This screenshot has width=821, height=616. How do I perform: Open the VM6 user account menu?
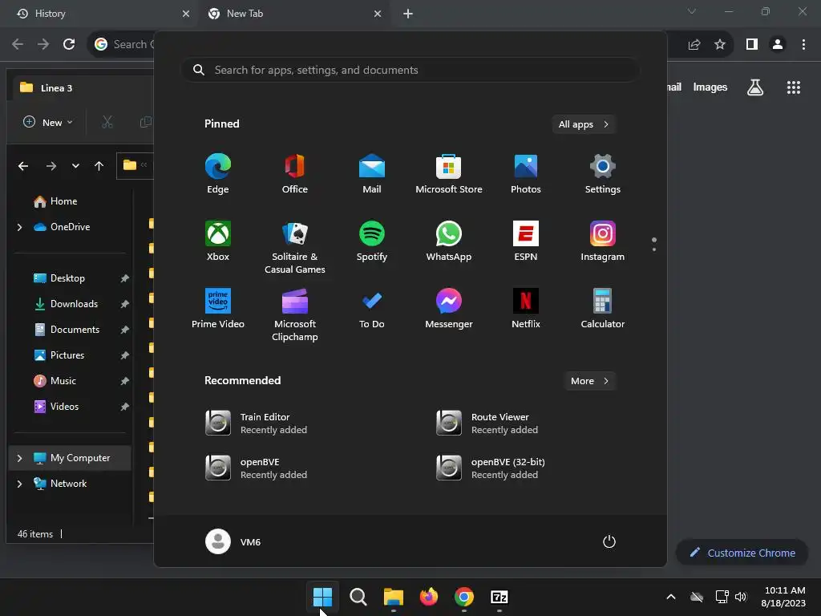coord(233,541)
